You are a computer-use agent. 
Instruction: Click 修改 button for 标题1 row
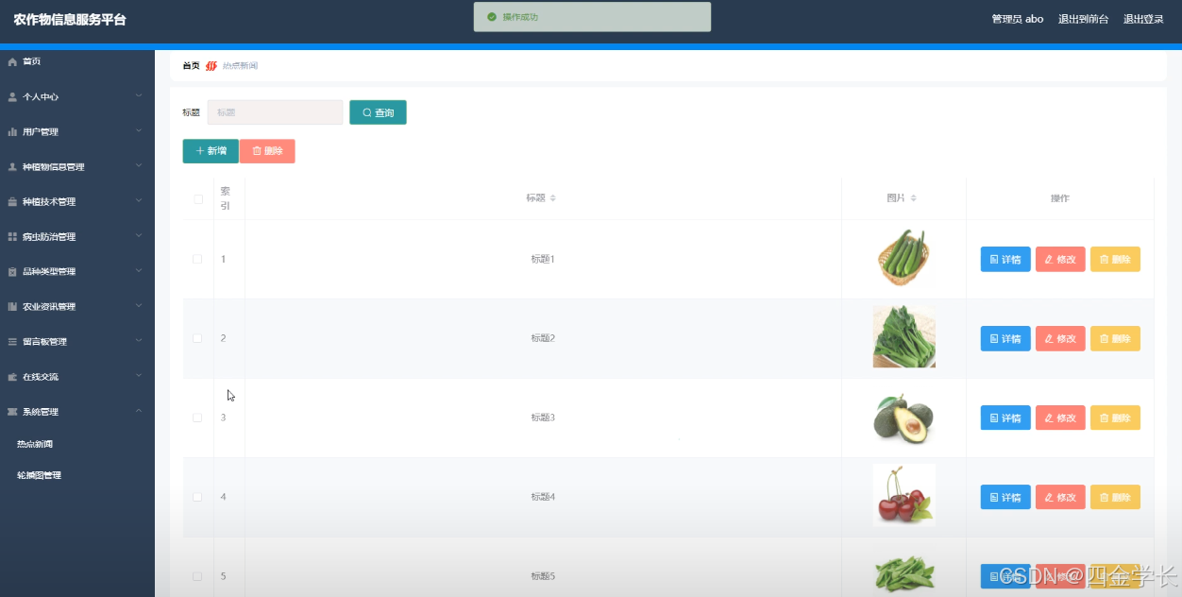click(1060, 259)
